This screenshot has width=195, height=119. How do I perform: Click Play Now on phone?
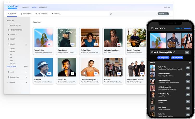[x=163, y=58]
